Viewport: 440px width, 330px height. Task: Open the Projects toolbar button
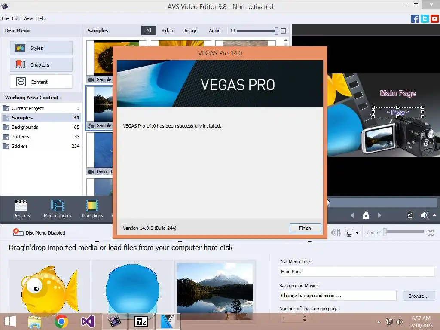(21, 209)
